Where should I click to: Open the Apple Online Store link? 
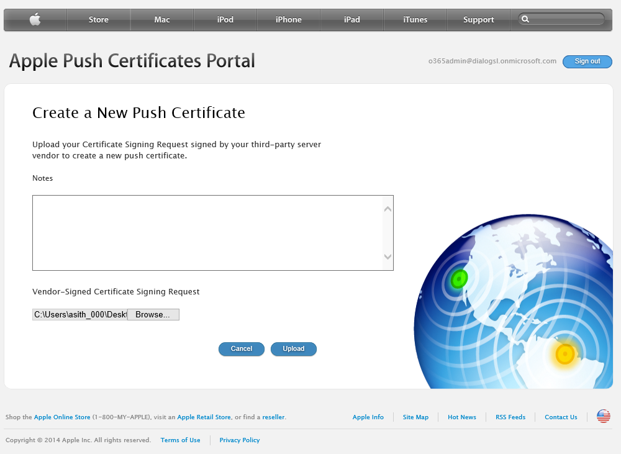(62, 417)
